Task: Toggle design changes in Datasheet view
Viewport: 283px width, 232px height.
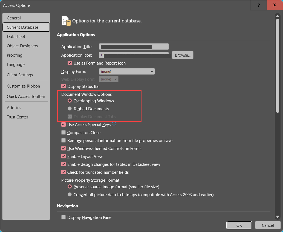Action: pyautogui.click(x=63, y=164)
